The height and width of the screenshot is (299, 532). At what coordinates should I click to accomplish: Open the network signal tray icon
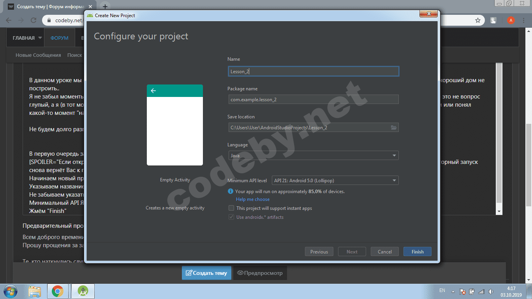[x=481, y=291]
